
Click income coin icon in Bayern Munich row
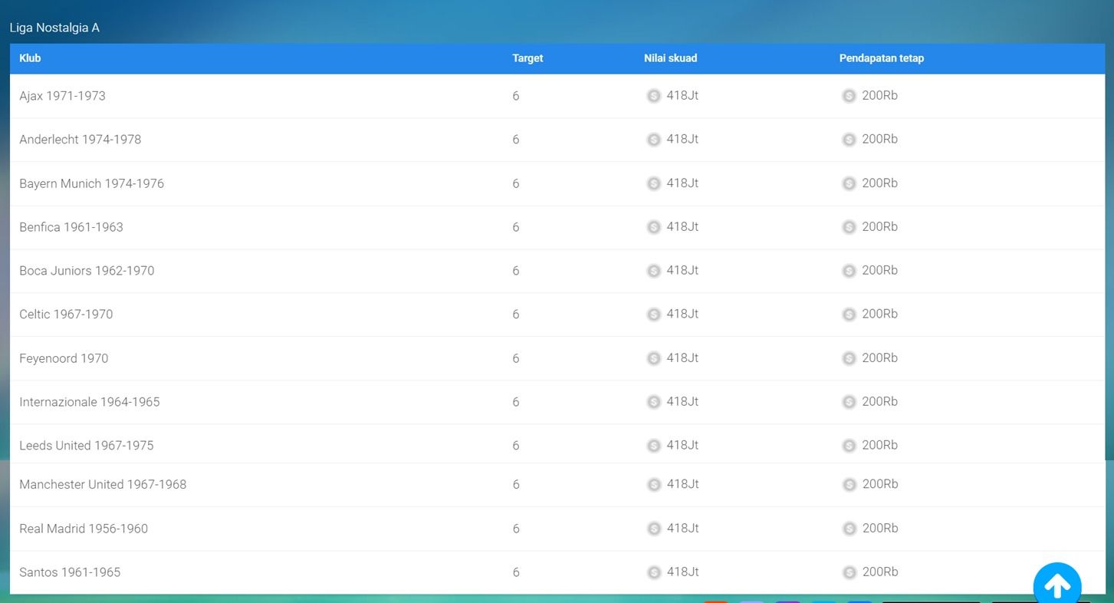[849, 183]
